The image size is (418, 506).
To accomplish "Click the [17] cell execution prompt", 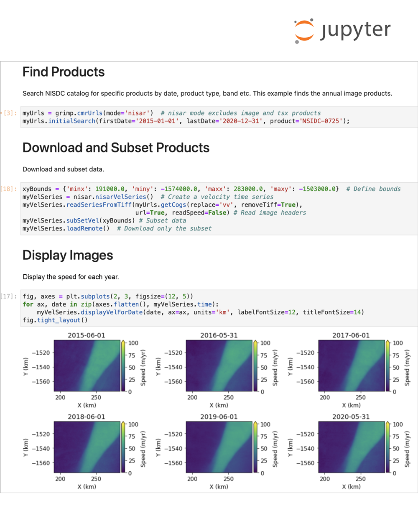I will (x=9, y=296).
